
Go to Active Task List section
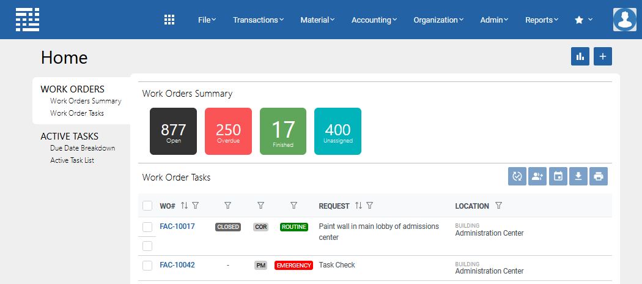72,160
